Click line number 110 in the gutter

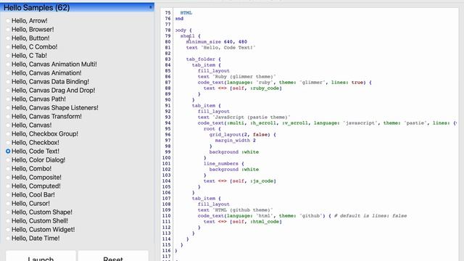pos(167,216)
